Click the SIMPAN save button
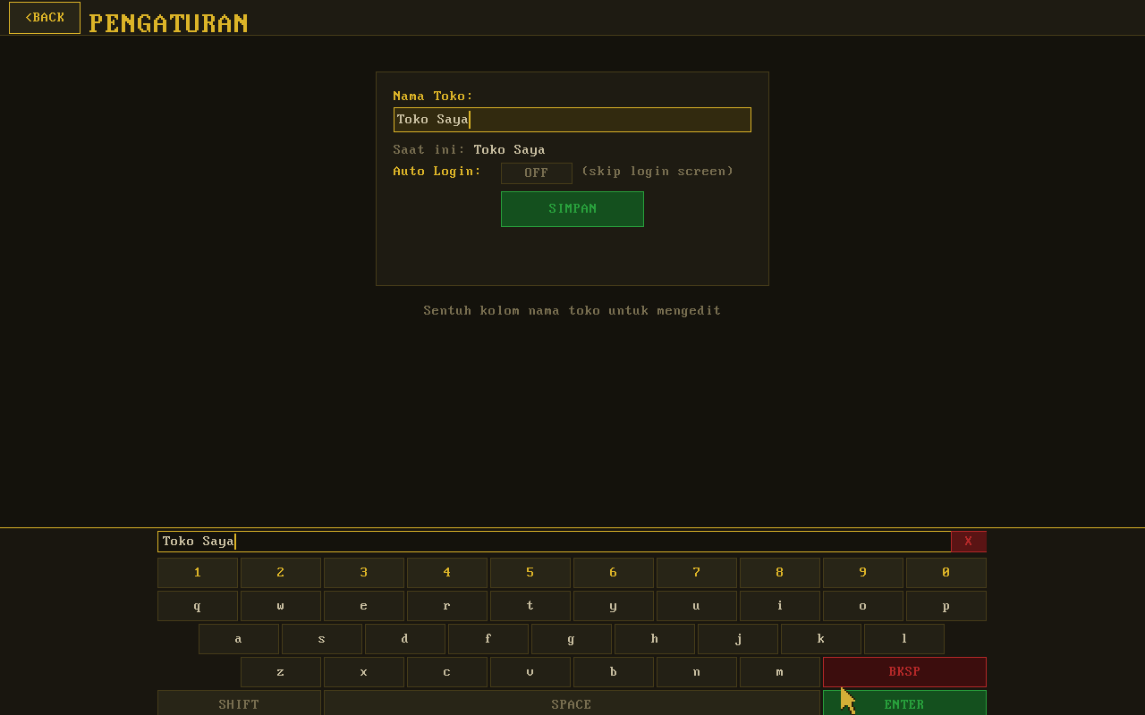The image size is (1145, 715). [572, 209]
